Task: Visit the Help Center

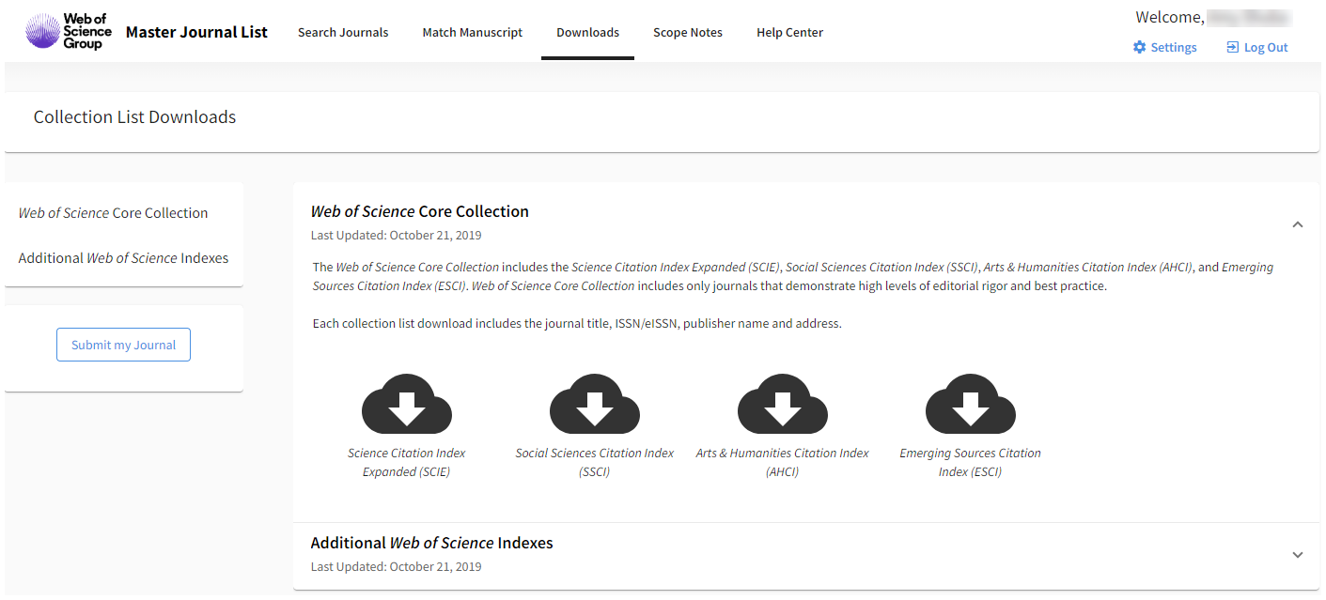Action: [x=789, y=33]
